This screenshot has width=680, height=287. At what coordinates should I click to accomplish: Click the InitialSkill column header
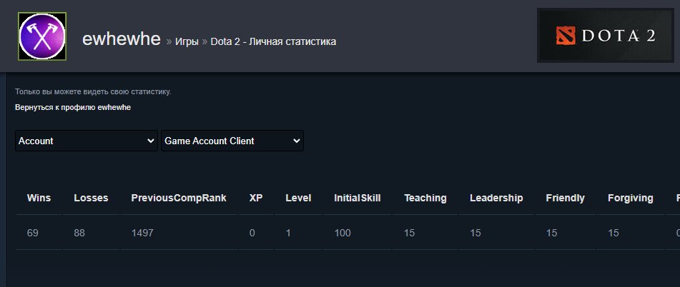click(x=358, y=198)
